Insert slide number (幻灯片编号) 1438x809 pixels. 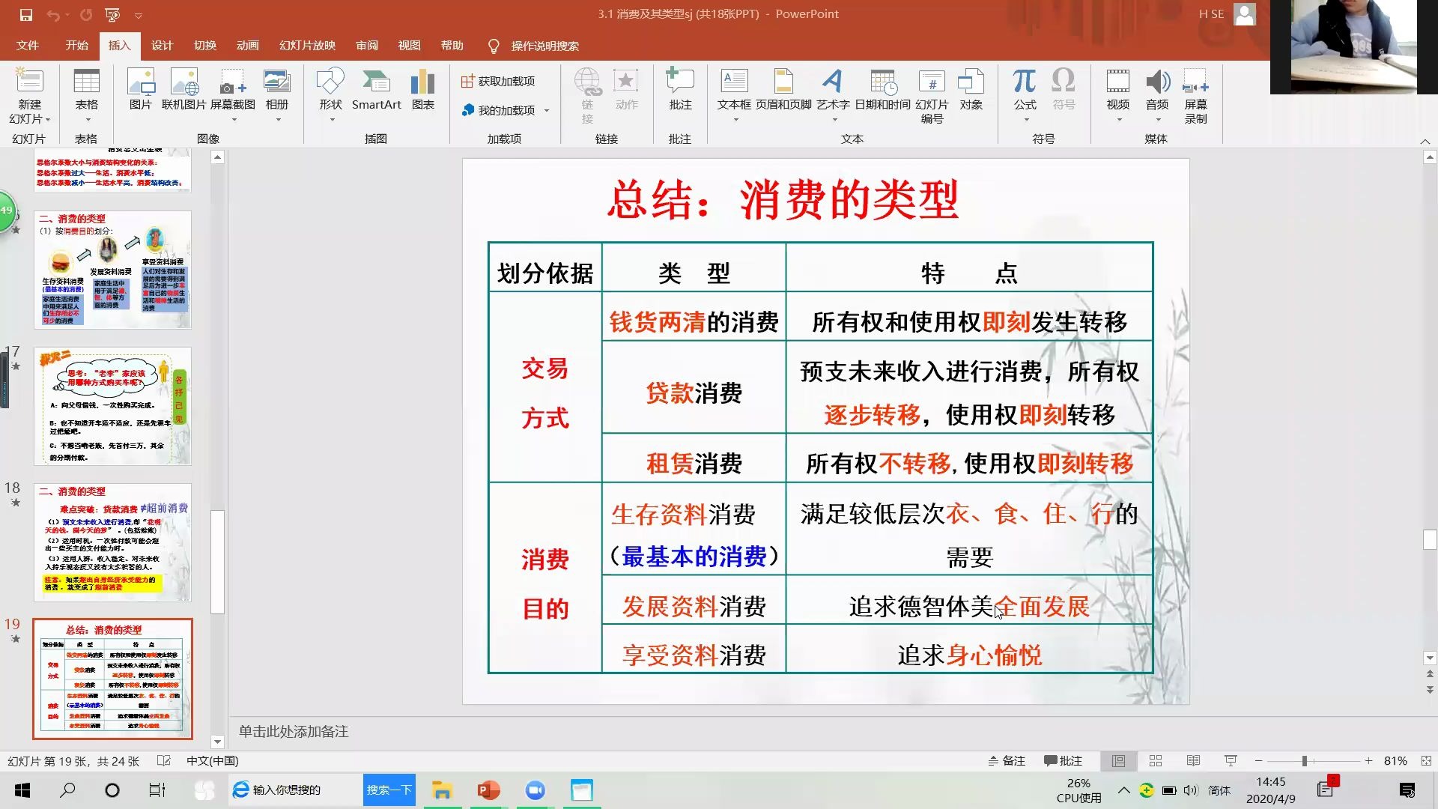pos(932,96)
